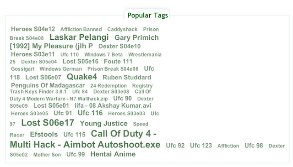
Task: Click the Heroes S04e12 tag
Action: [x=33, y=29]
